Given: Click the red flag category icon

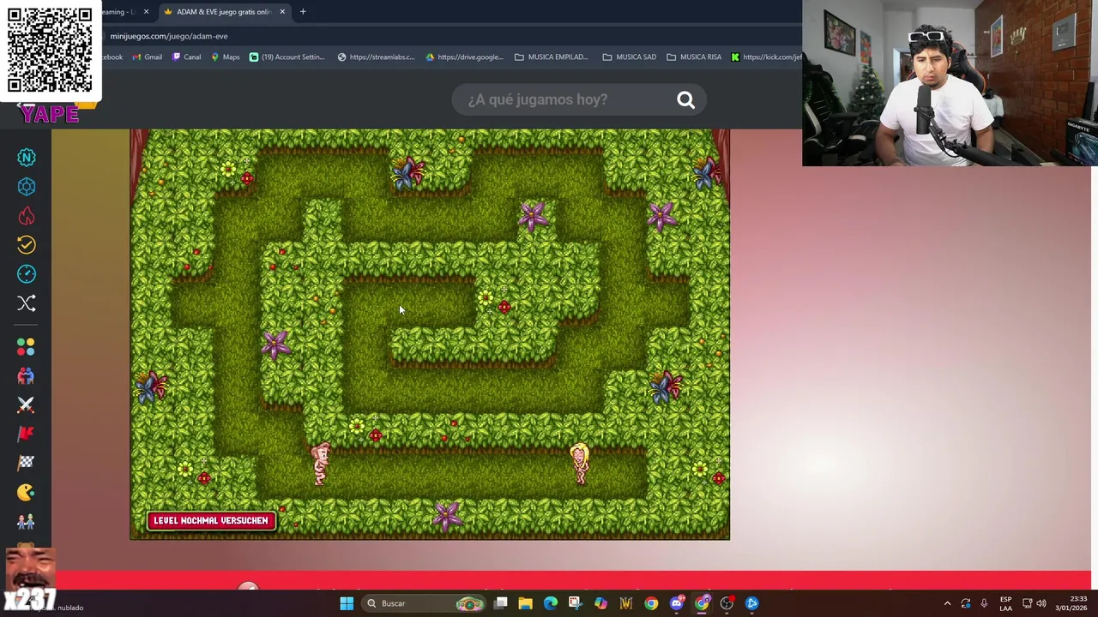Looking at the screenshot, I should [x=26, y=434].
